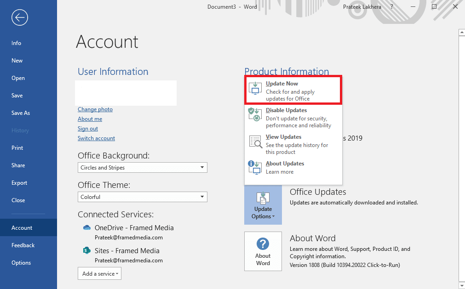Select View Updates menu entry

pos(293,144)
